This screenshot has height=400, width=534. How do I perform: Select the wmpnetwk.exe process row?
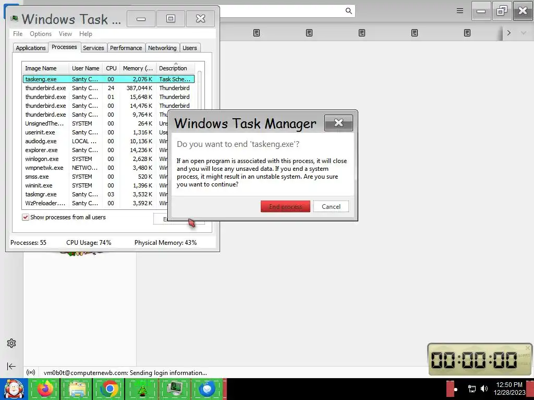click(x=95, y=167)
